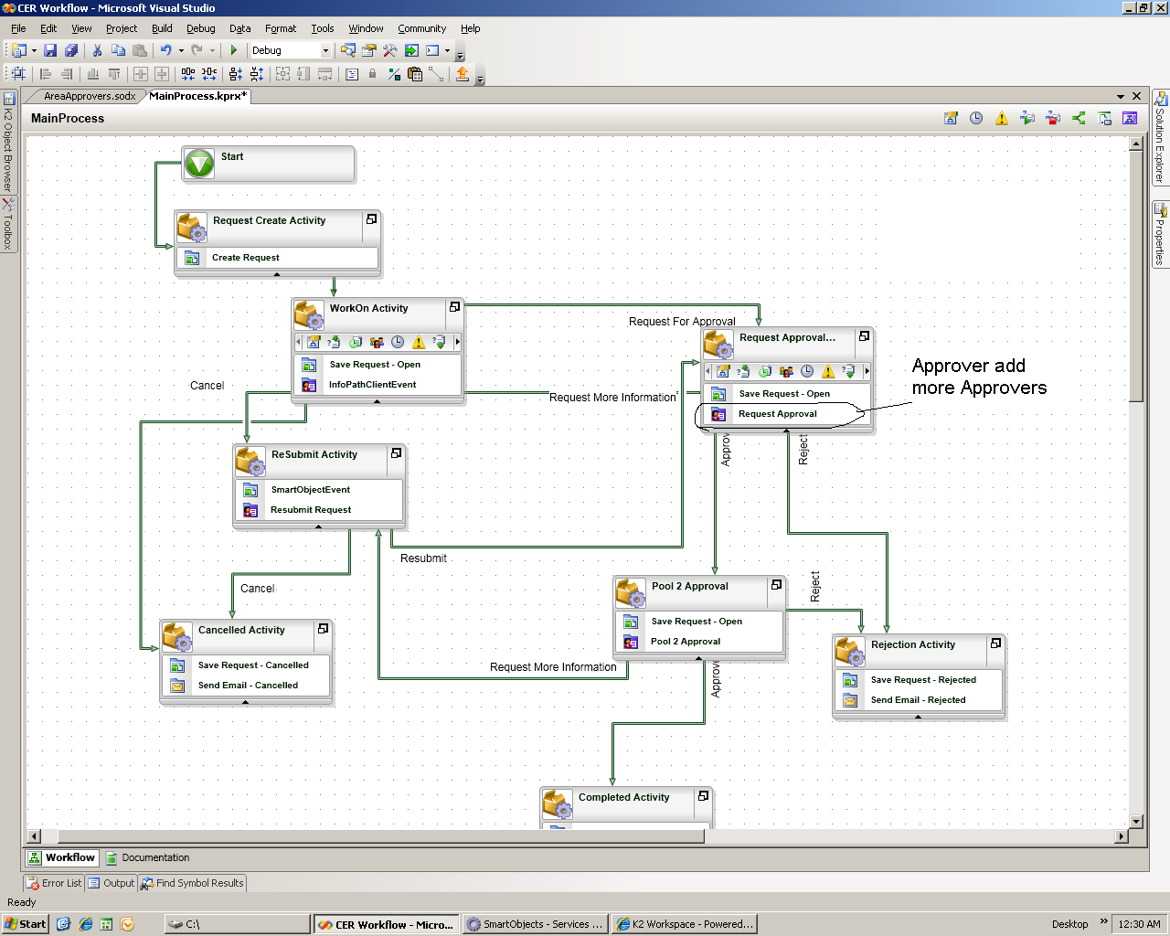Click the vertical scrollbar thumb of canvas

point(1136,276)
